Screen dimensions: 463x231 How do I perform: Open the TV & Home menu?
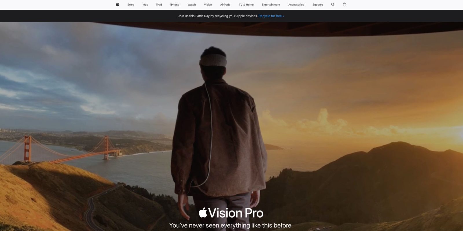click(x=246, y=5)
